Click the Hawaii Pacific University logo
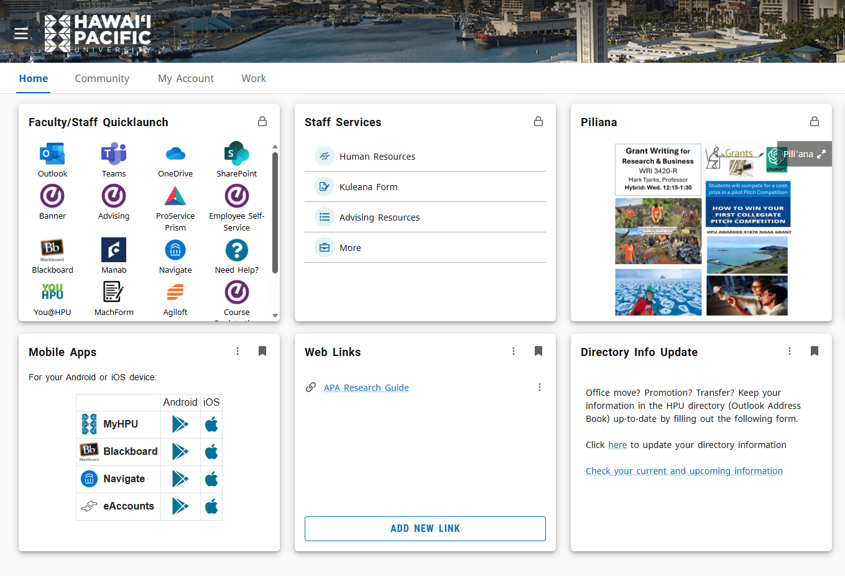845x576 pixels. click(x=98, y=34)
